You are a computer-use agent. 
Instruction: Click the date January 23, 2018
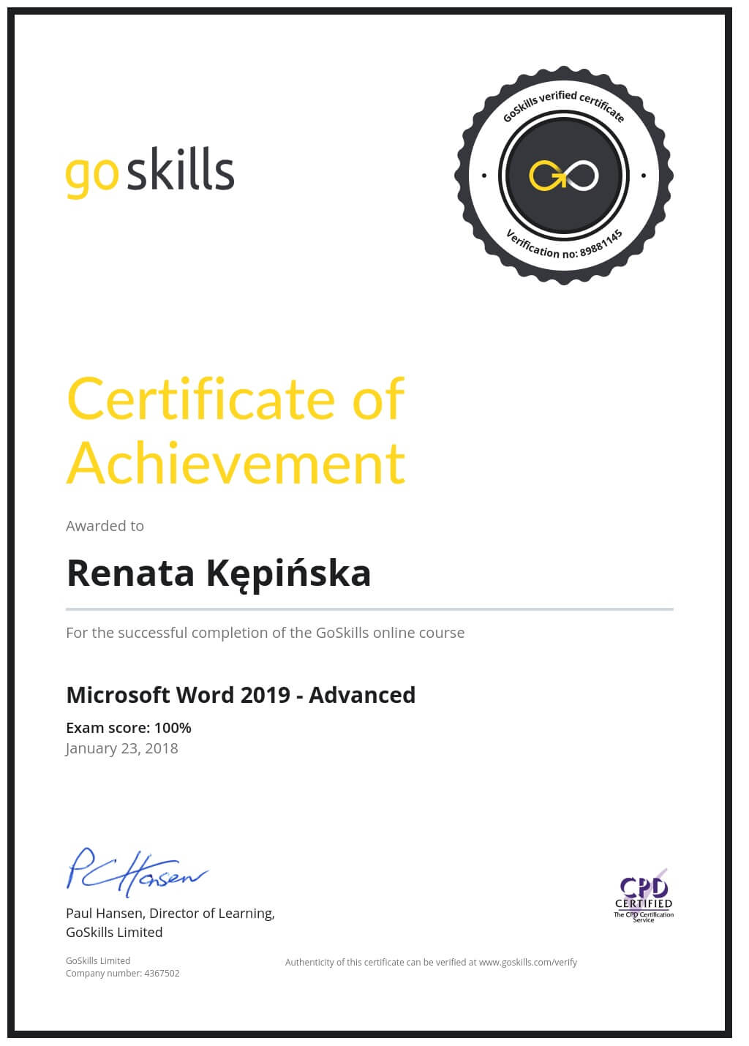[121, 748]
